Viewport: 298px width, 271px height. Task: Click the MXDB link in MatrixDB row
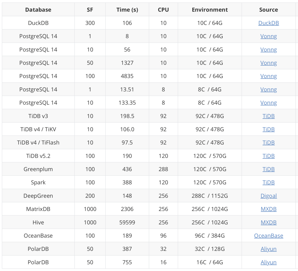pyautogui.click(x=268, y=209)
